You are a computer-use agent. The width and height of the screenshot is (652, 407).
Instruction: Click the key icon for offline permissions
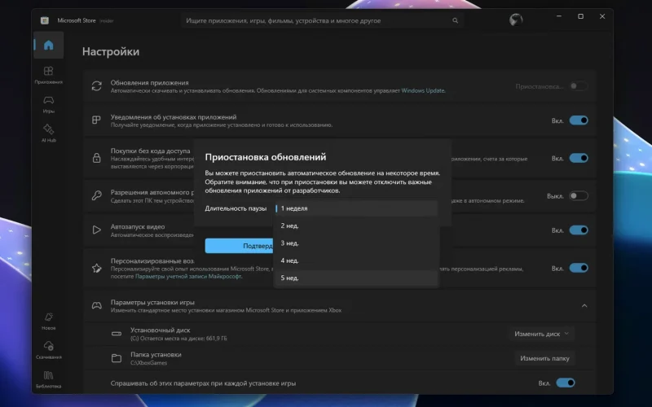tap(96, 195)
